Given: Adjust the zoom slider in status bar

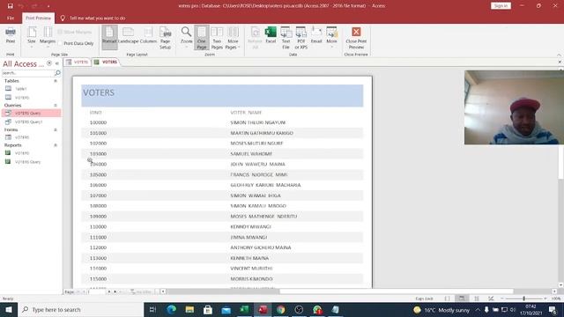Looking at the screenshot, I should [x=523, y=299].
